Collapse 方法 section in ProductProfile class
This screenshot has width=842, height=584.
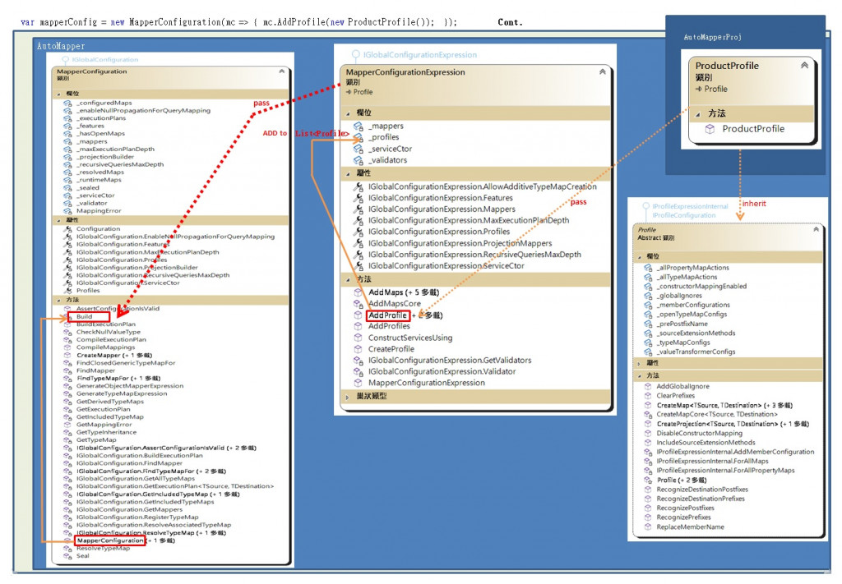(x=697, y=113)
